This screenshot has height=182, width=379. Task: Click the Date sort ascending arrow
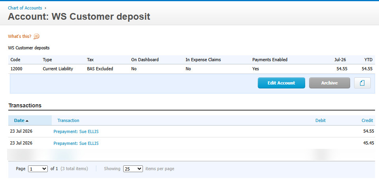27,120
